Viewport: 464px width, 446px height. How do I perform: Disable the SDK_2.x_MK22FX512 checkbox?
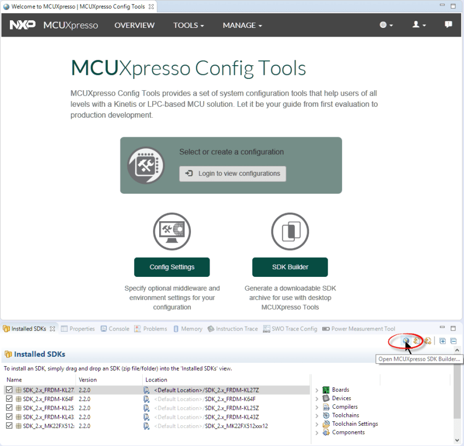tap(9, 426)
